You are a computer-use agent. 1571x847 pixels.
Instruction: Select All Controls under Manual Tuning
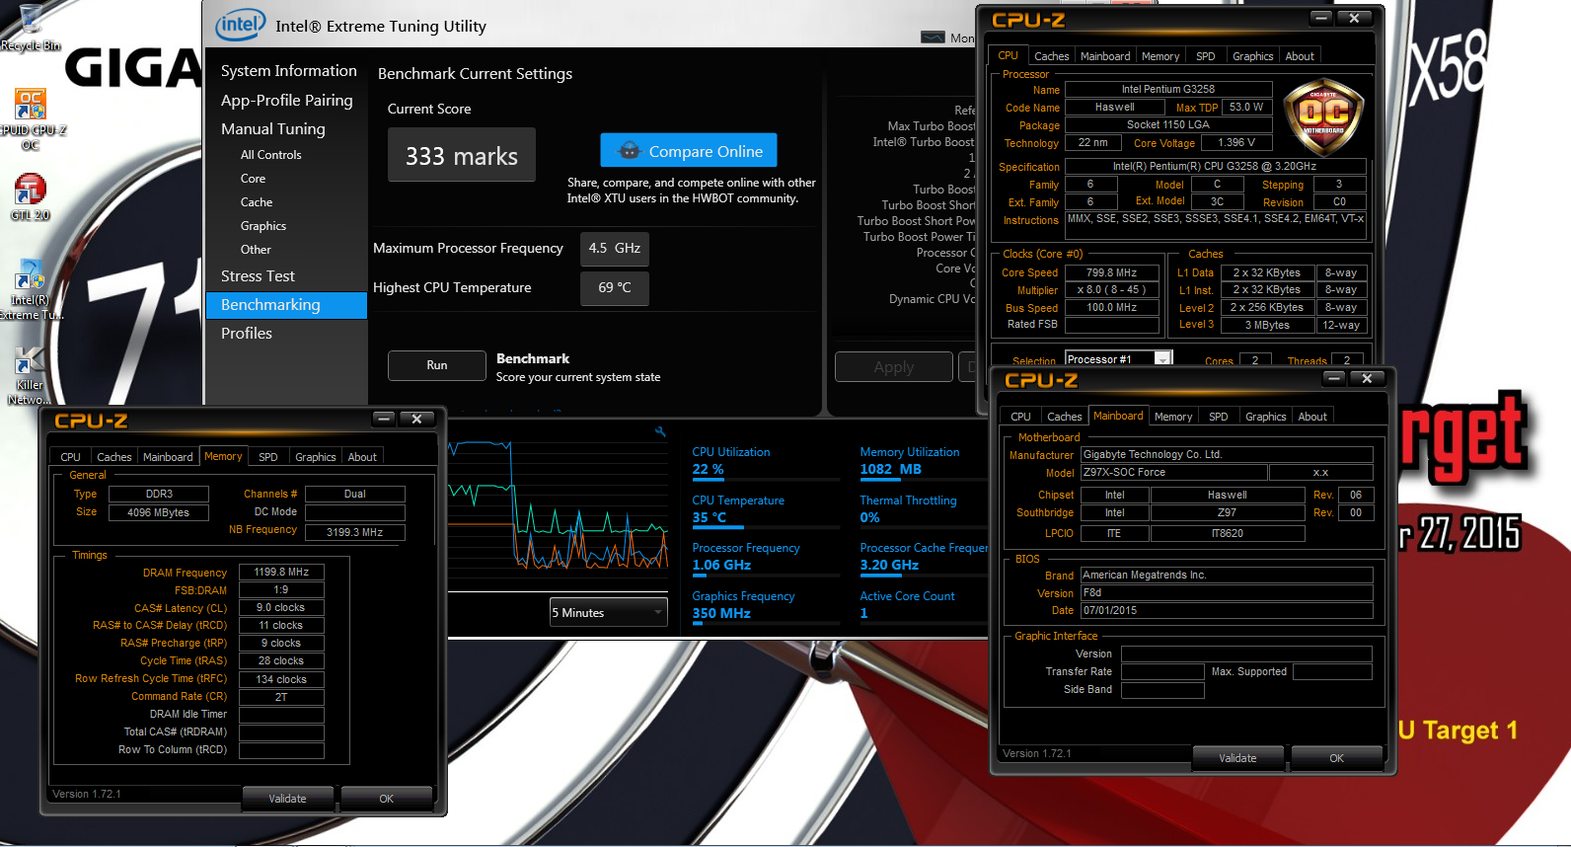click(270, 155)
